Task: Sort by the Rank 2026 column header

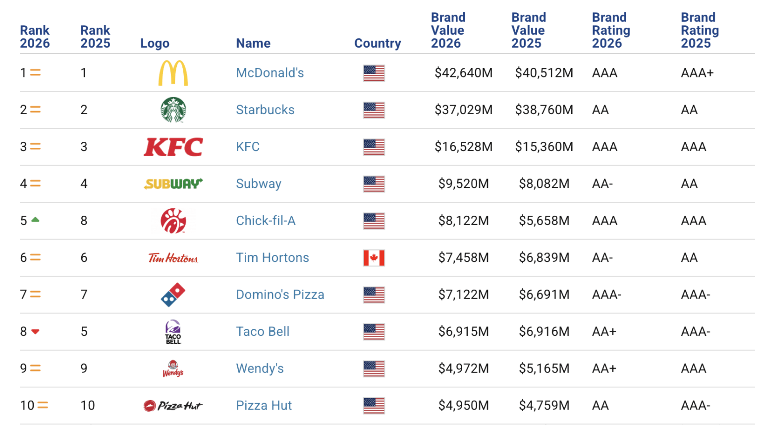Action: coord(35,37)
